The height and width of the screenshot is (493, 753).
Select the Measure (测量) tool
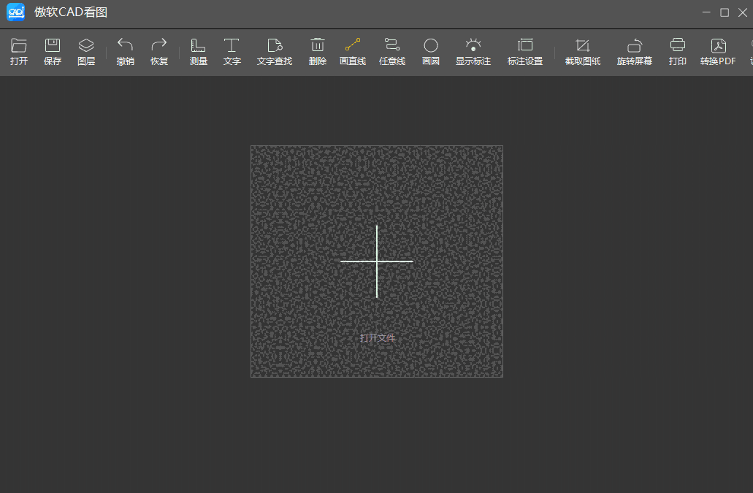[199, 46]
